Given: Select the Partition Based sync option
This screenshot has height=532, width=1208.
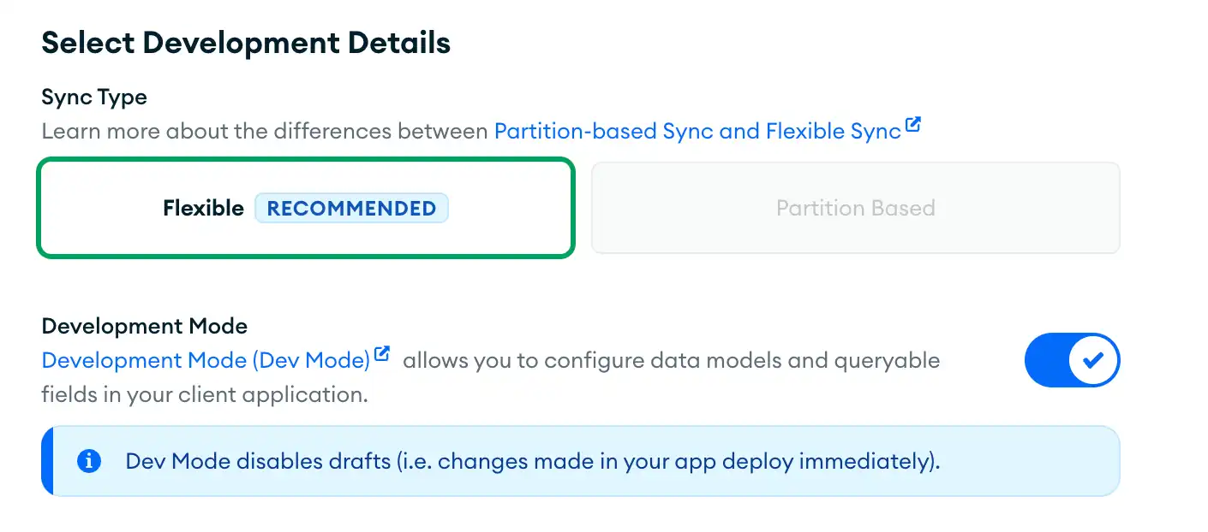Looking at the screenshot, I should (x=855, y=208).
